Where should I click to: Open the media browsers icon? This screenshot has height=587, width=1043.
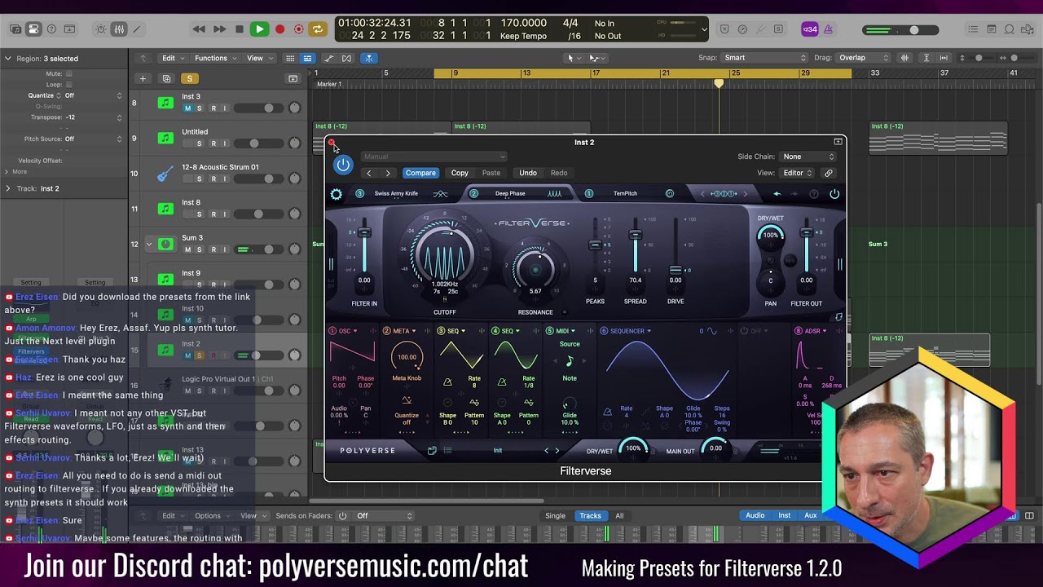click(1027, 29)
